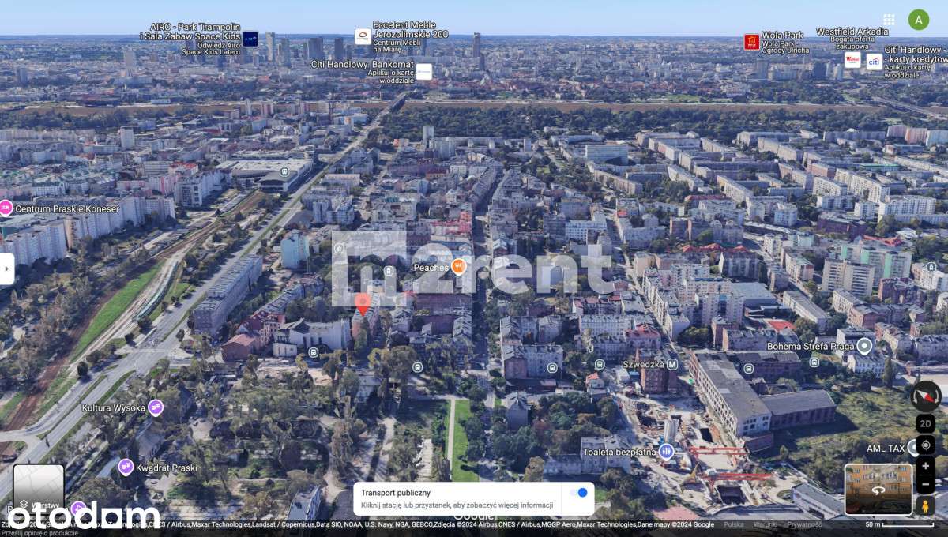Open the Polska footer link
This screenshot has height=537, width=948.
point(734,524)
